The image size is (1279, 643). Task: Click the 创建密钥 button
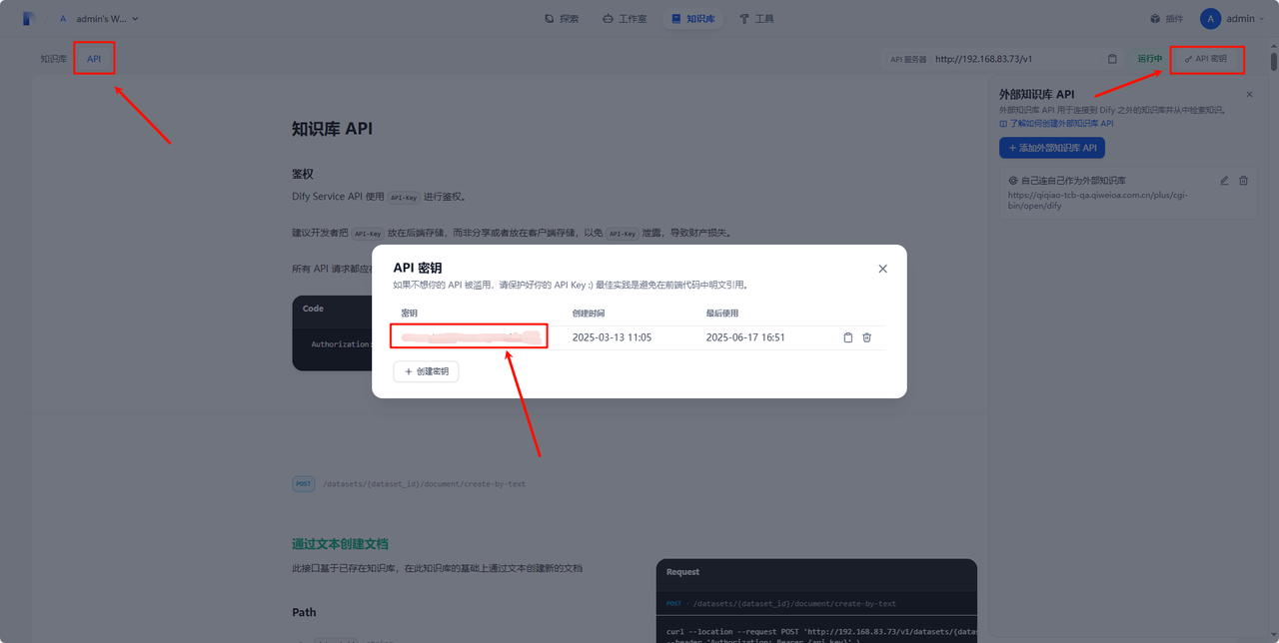click(x=426, y=371)
